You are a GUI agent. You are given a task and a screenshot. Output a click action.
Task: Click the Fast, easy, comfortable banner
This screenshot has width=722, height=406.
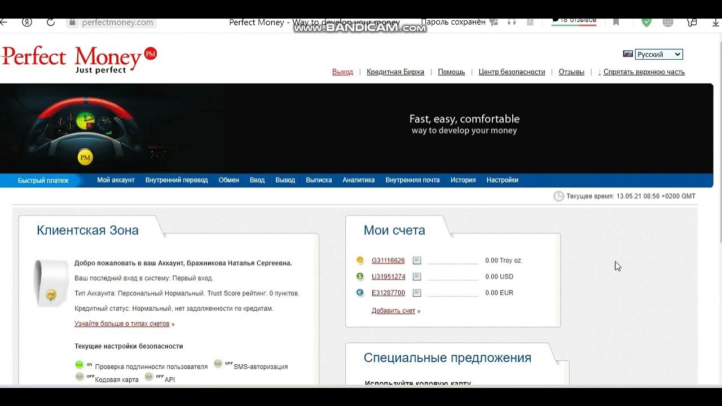point(464,124)
